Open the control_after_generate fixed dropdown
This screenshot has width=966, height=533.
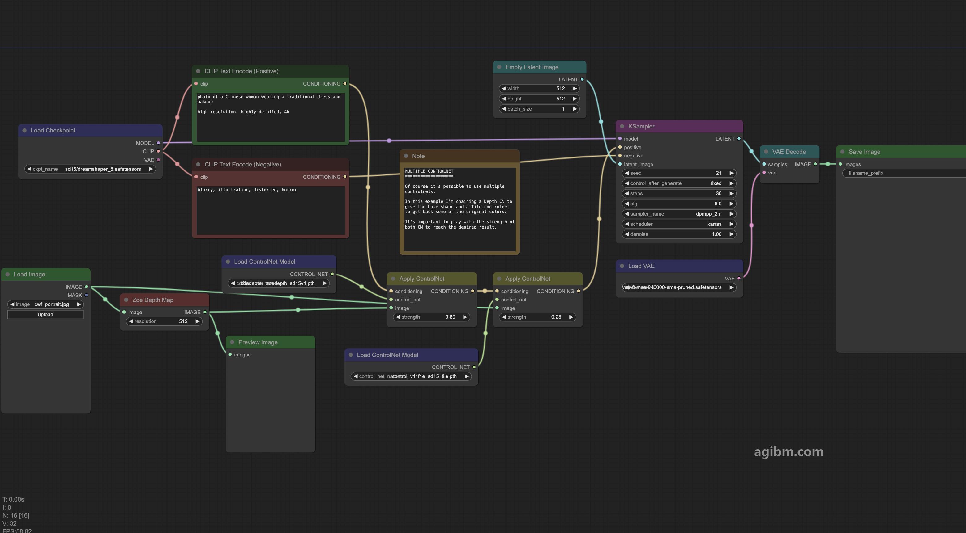coord(679,183)
